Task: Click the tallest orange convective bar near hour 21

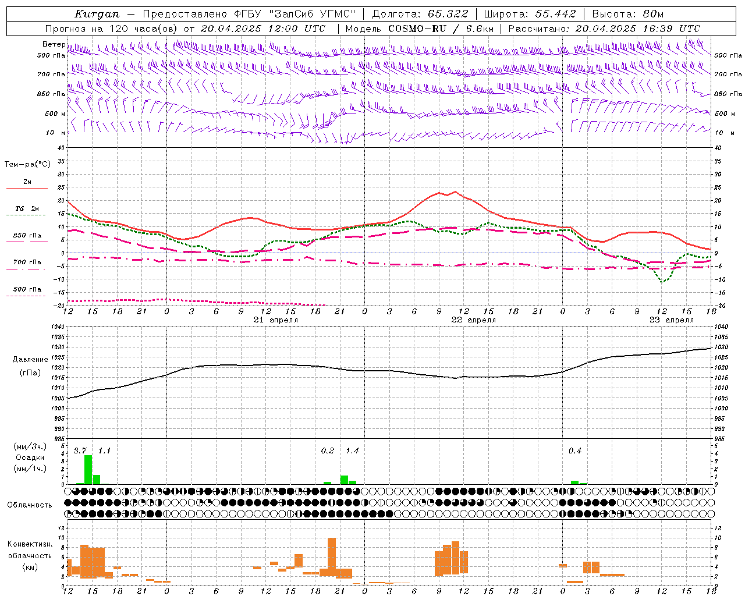Action: click(x=332, y=558)
